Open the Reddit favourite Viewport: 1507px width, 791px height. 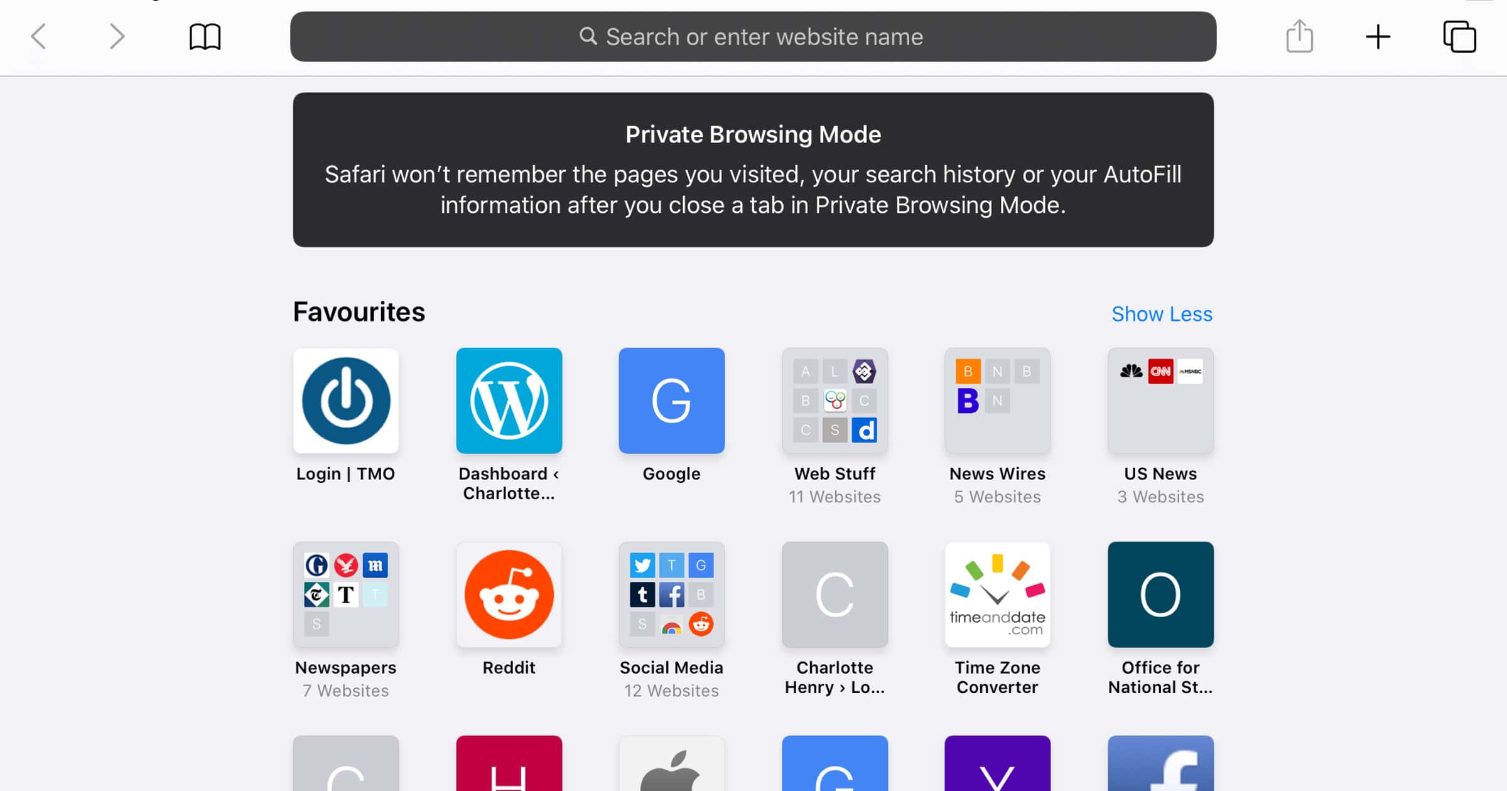(x=509, y=594)
